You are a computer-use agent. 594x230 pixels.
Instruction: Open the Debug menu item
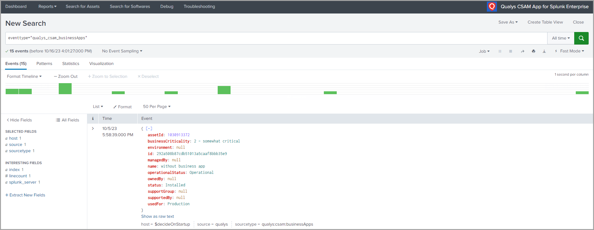pos(167,6)
